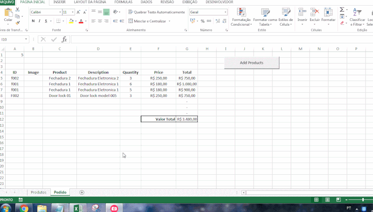Toggle bold formatting (N)
Viewport: 373px width, 212px height.
pos(33,21)
